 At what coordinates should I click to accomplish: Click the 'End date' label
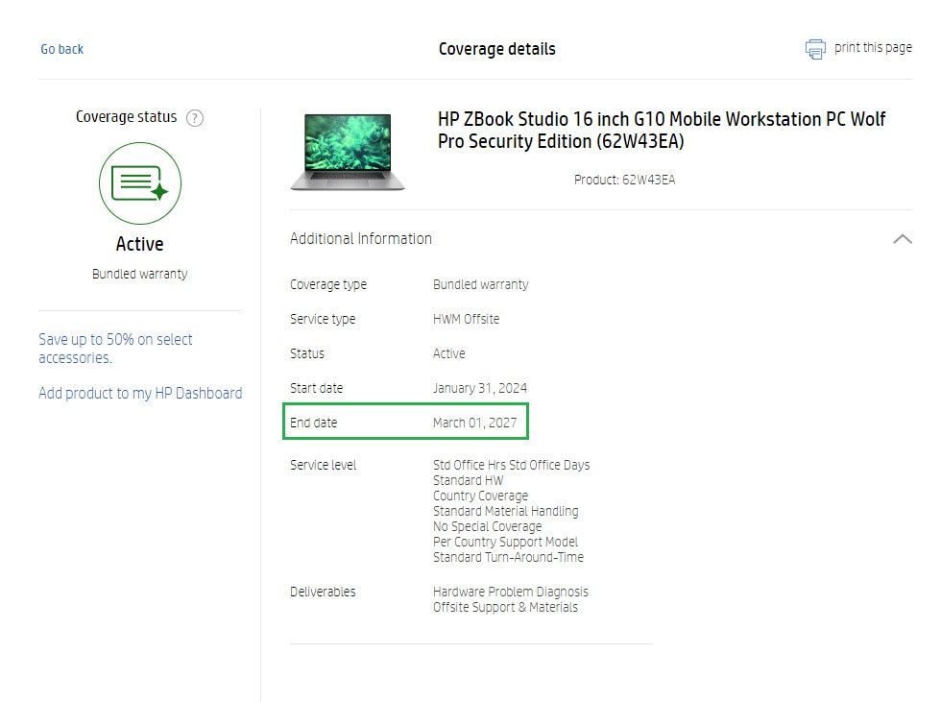[313, 423]
